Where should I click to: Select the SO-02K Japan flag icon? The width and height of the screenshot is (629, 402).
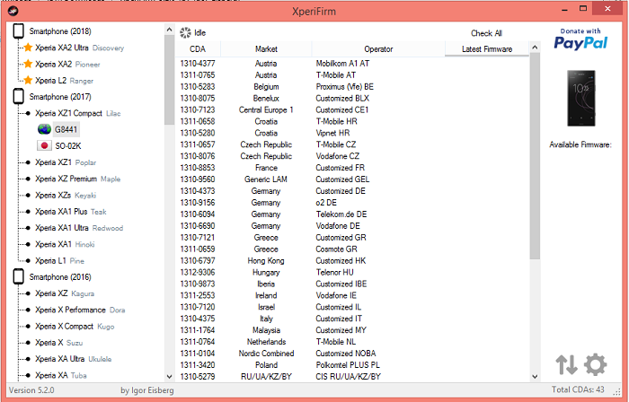click(43, 145)
